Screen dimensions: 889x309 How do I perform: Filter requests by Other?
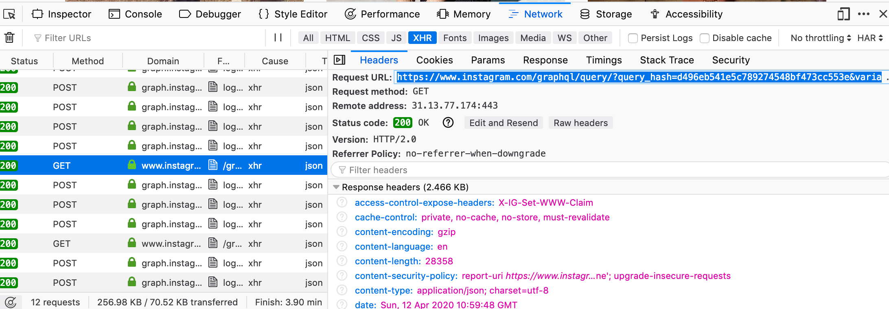point(595,38)
